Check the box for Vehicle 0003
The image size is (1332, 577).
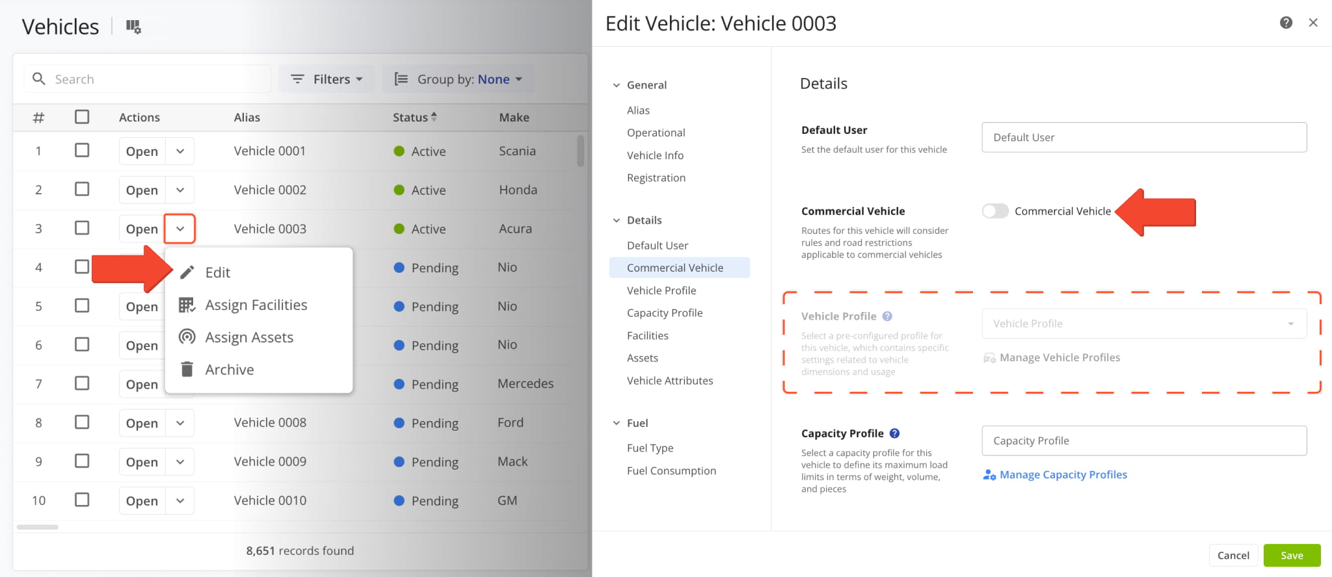82,228
